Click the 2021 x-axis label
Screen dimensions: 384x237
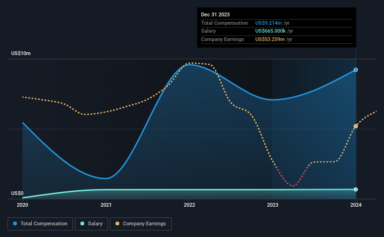(x=106, y=205)
